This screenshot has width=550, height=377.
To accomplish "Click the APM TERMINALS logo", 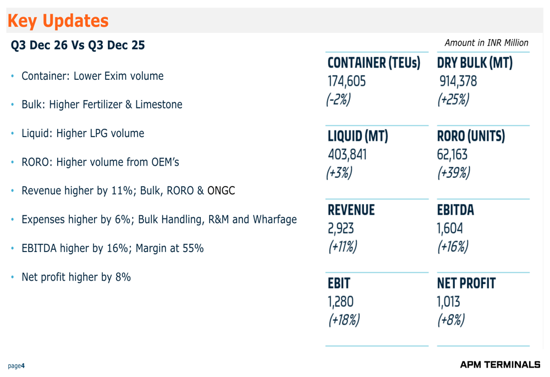I will 500,365.
